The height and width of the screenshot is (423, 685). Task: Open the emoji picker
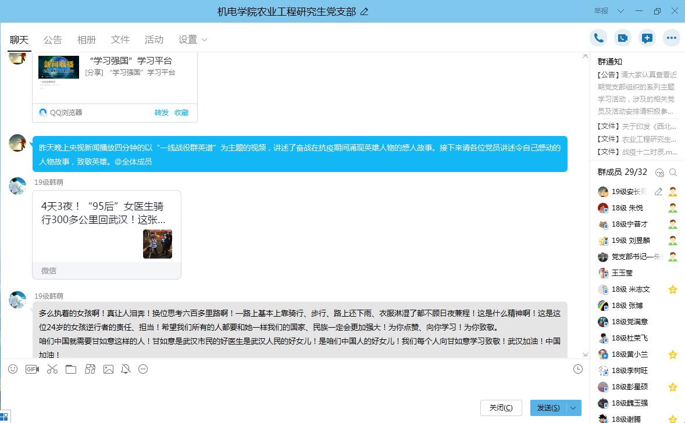[13, 369]
